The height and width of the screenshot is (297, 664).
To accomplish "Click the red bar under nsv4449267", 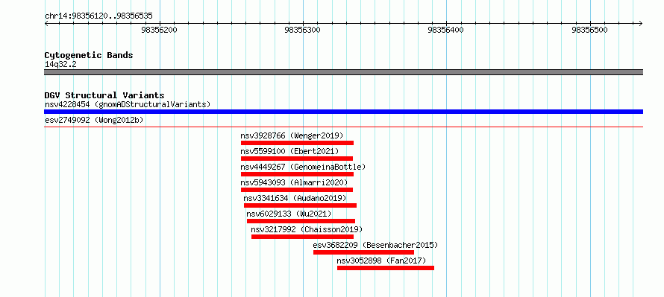I will coord(297,174).
